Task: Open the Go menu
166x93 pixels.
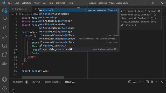Action: point(44,3)
